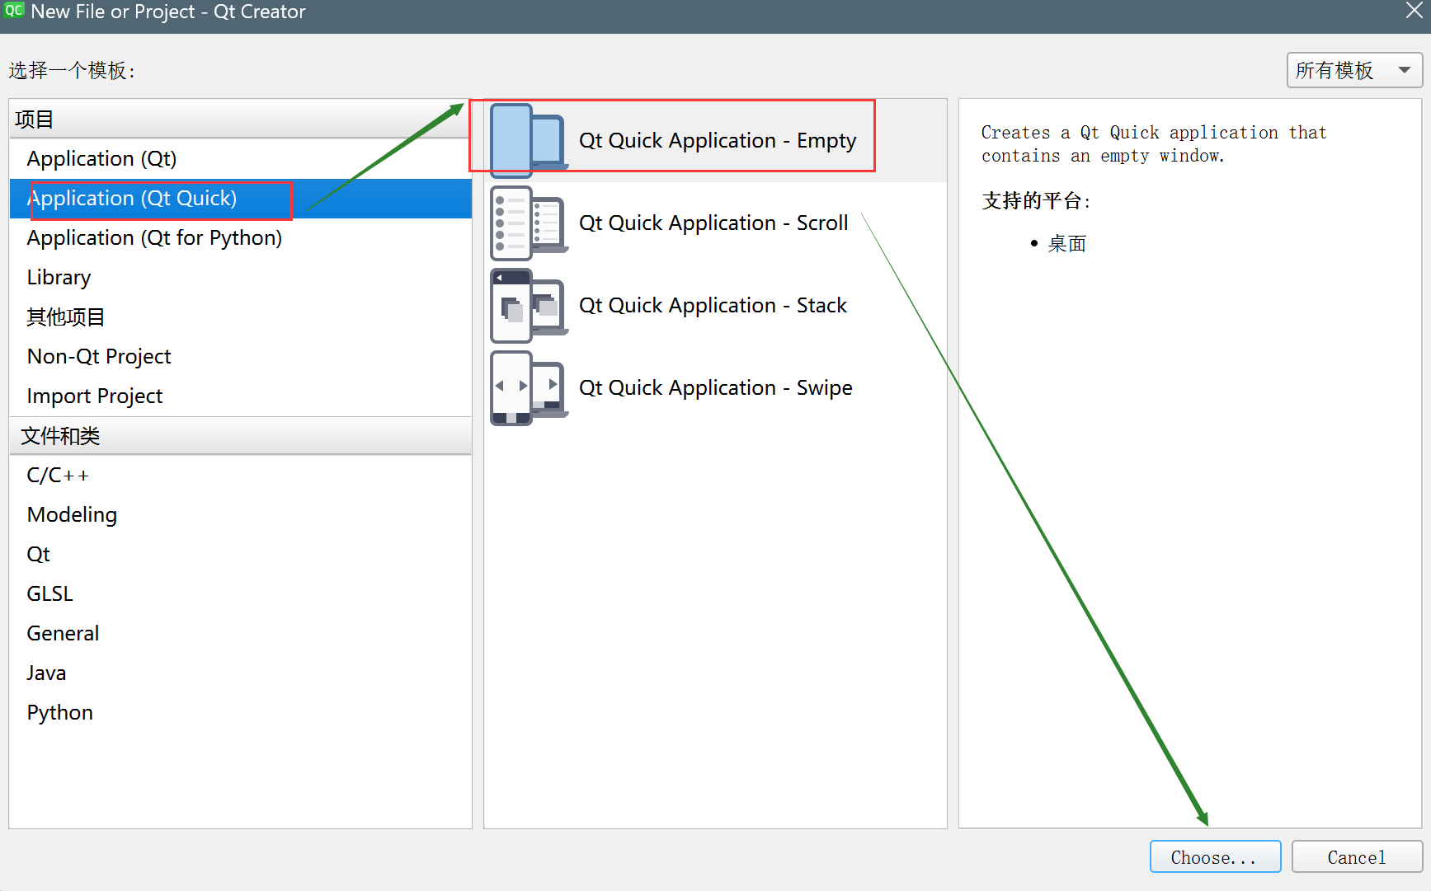
Task: Select the Import Project category
Action: [240, 396]
